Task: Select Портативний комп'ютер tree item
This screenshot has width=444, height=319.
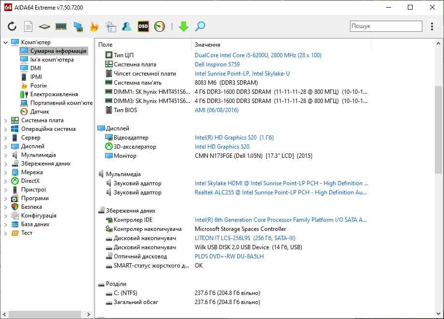Action: pyautogui.click(x=61, y=103)
